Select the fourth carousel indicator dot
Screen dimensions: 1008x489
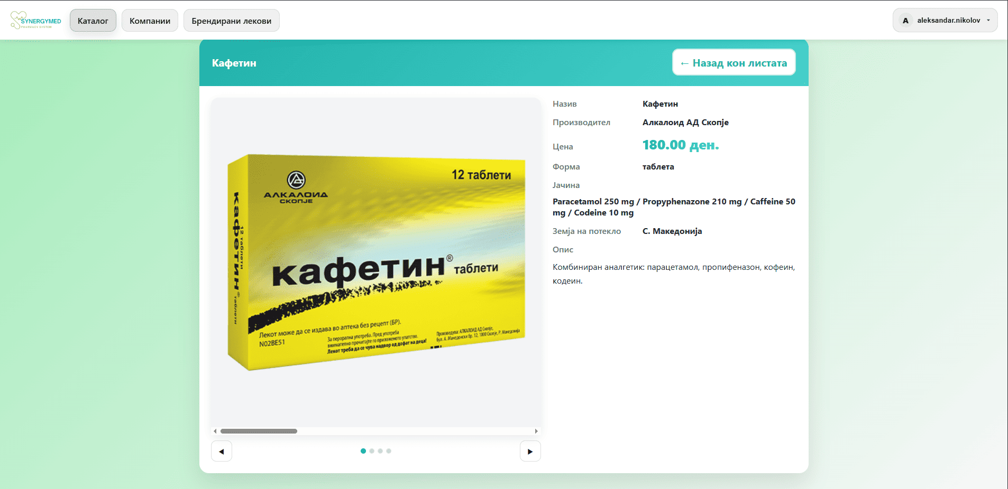pyautogui.click(x=389, y=451)
